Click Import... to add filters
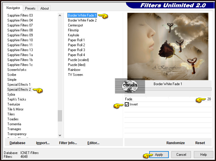Image resolution: width=216 pixels, height=161 pixels. tap(43, 143)
